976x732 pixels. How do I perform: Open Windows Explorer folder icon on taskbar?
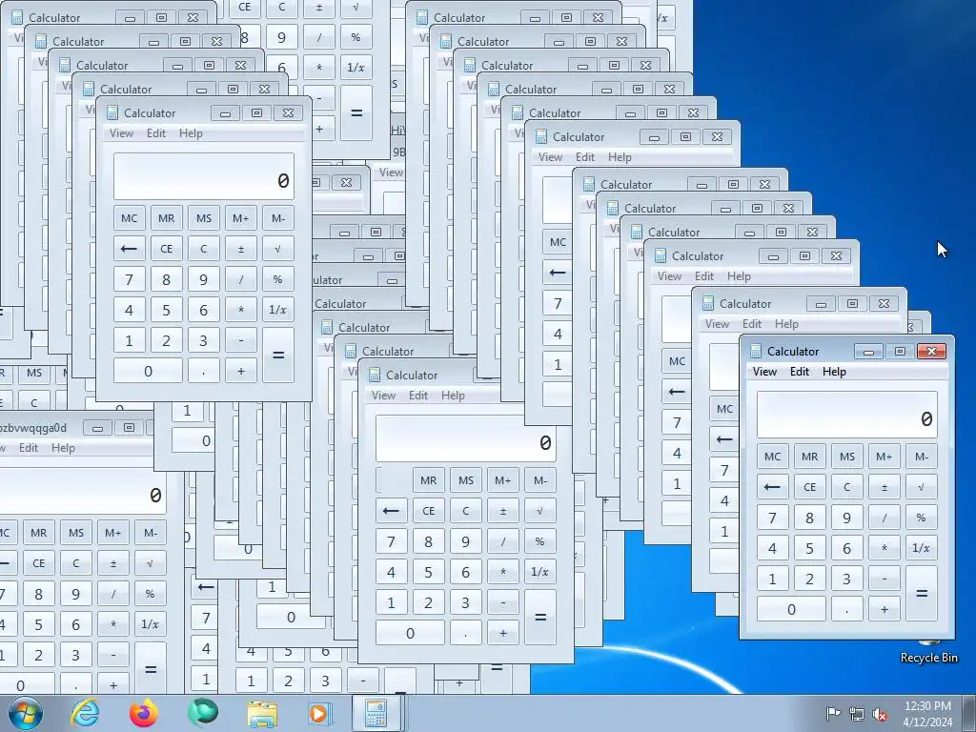[262, 714]
